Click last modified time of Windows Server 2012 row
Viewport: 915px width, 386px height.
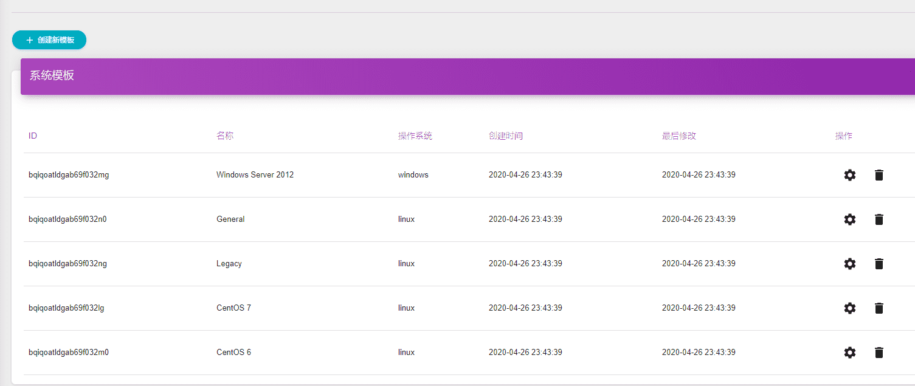(699, 175)
